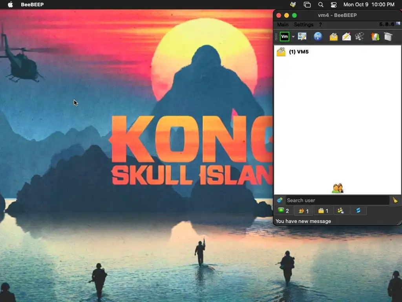Click the two-users icon above the search bar
The image size is (402, 302).
[x=337, y=188]
